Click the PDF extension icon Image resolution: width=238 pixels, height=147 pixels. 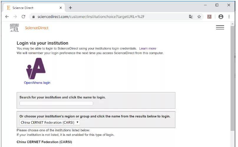pos(209,17)
